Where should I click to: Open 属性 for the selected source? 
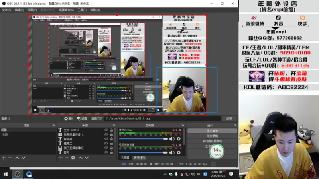point(69,119)
